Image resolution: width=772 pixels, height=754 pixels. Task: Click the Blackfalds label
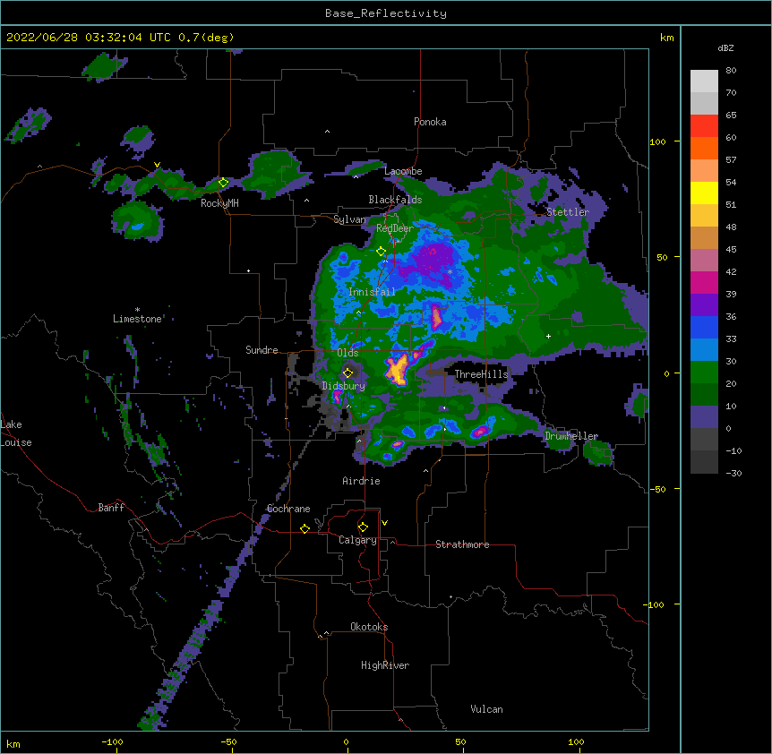(x=395, y=200)
